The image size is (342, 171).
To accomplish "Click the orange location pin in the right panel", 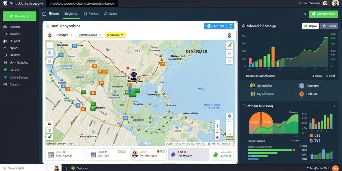I will pos(302,94).
